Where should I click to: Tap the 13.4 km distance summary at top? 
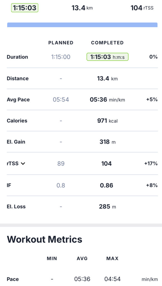point(82,8)
